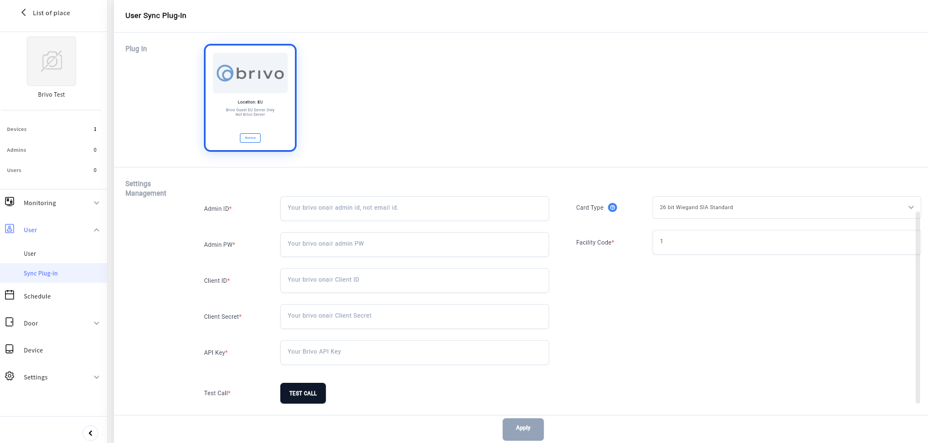Expand the Door menu chevron
The height and width of the screenshot is (443, 928).
[x=97, y=323]
